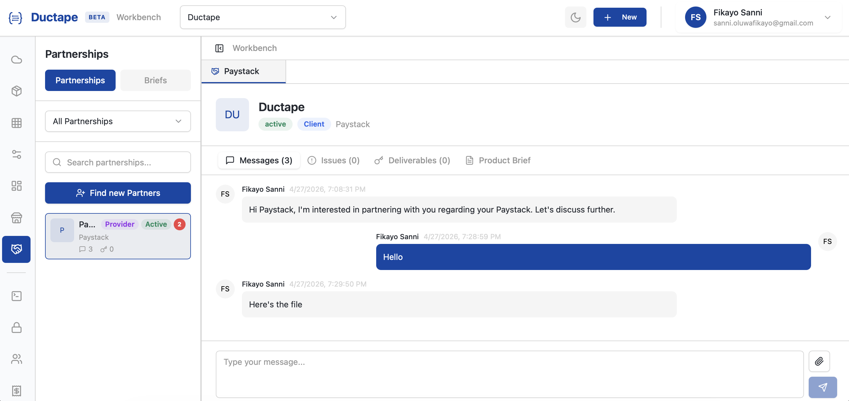Click the Hi Paystack partnering message
Image resolution: width=849 pixels, height=401 pixels.
click(x=459, y=210)
